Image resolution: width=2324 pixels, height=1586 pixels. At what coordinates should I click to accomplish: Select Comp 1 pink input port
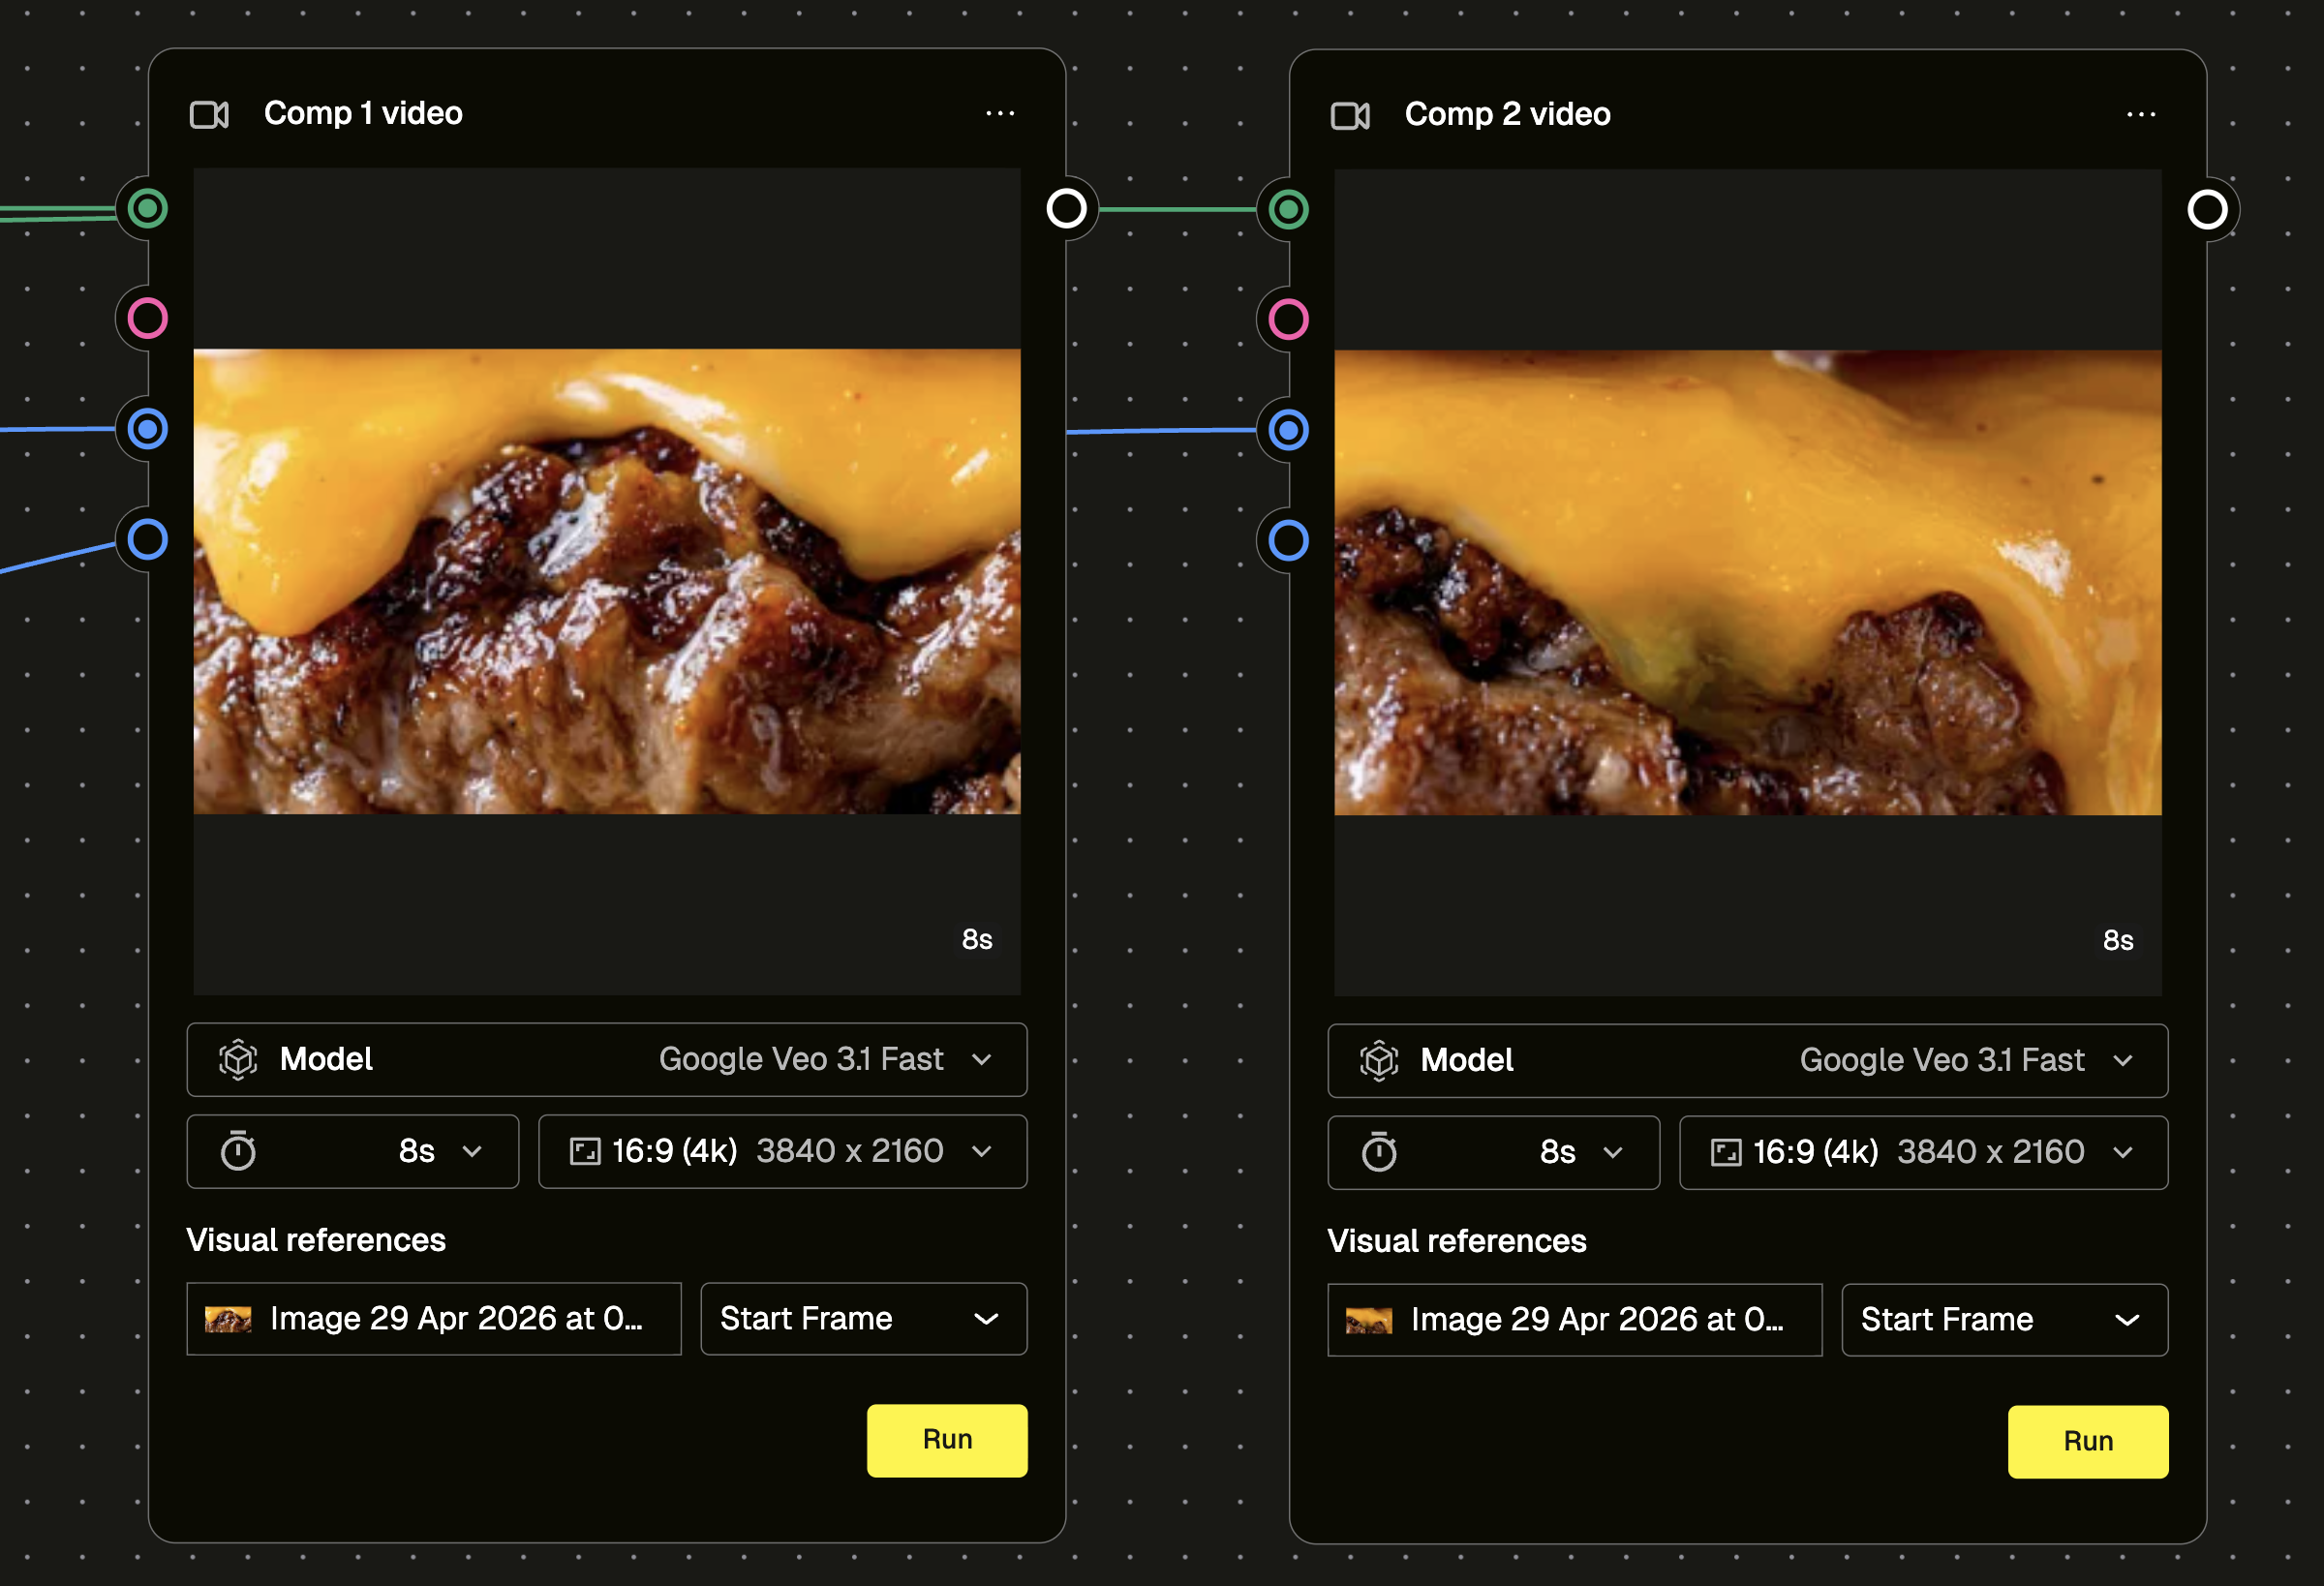point(148,318)
